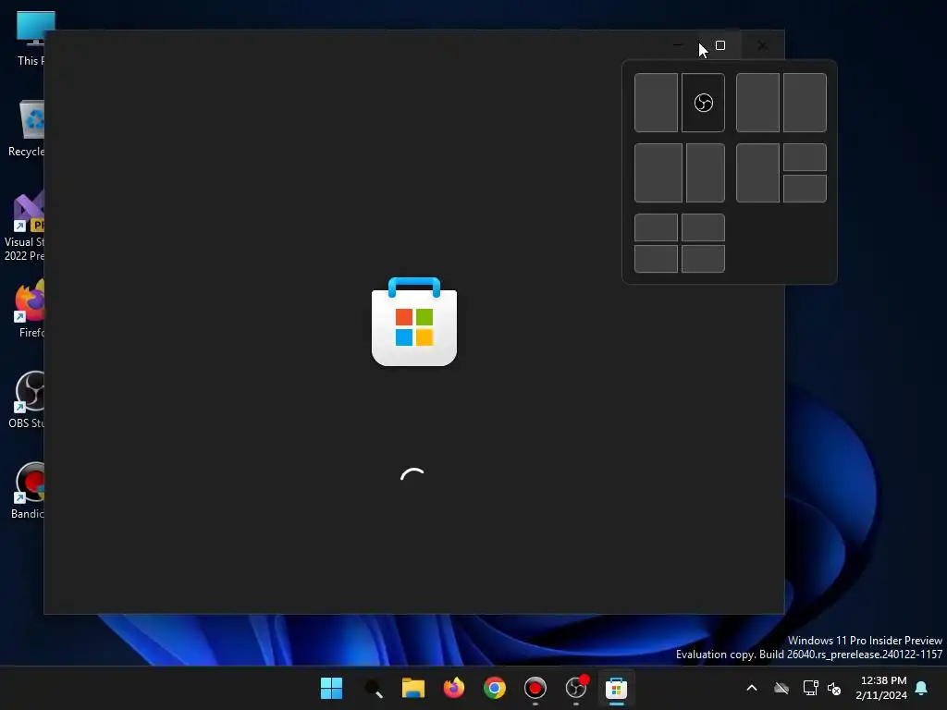947x710 pixels.
Task: Minimize the Microsoft Store window
Action: [x=677, y=45]
